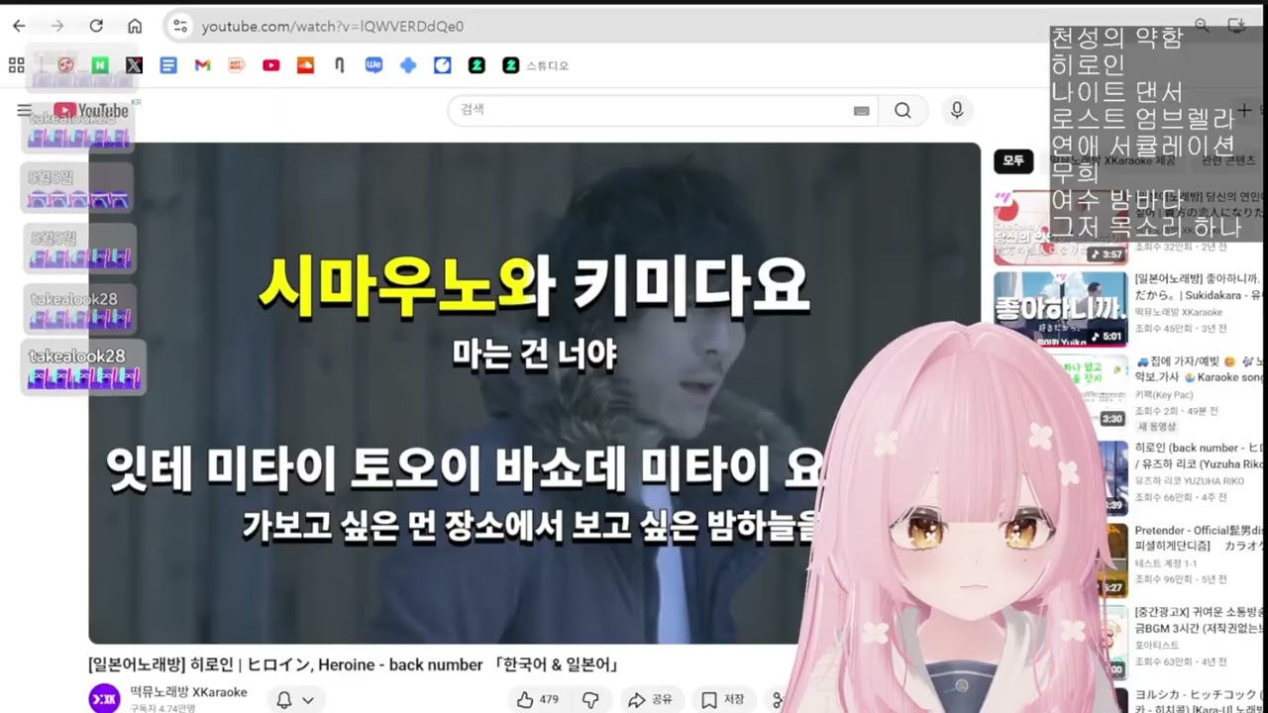Save the video with 저장 button
This screenshot has height=713, width=1268.
tap(723, 700)
